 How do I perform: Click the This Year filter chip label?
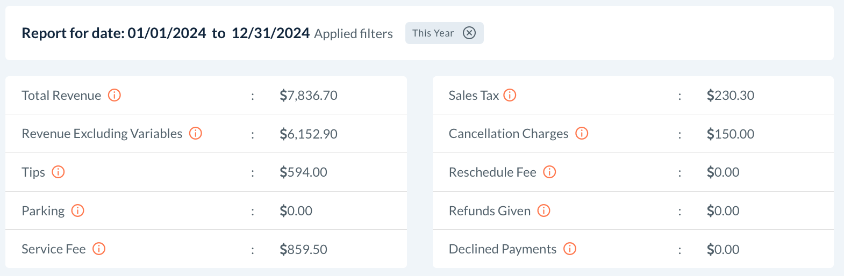433,33
